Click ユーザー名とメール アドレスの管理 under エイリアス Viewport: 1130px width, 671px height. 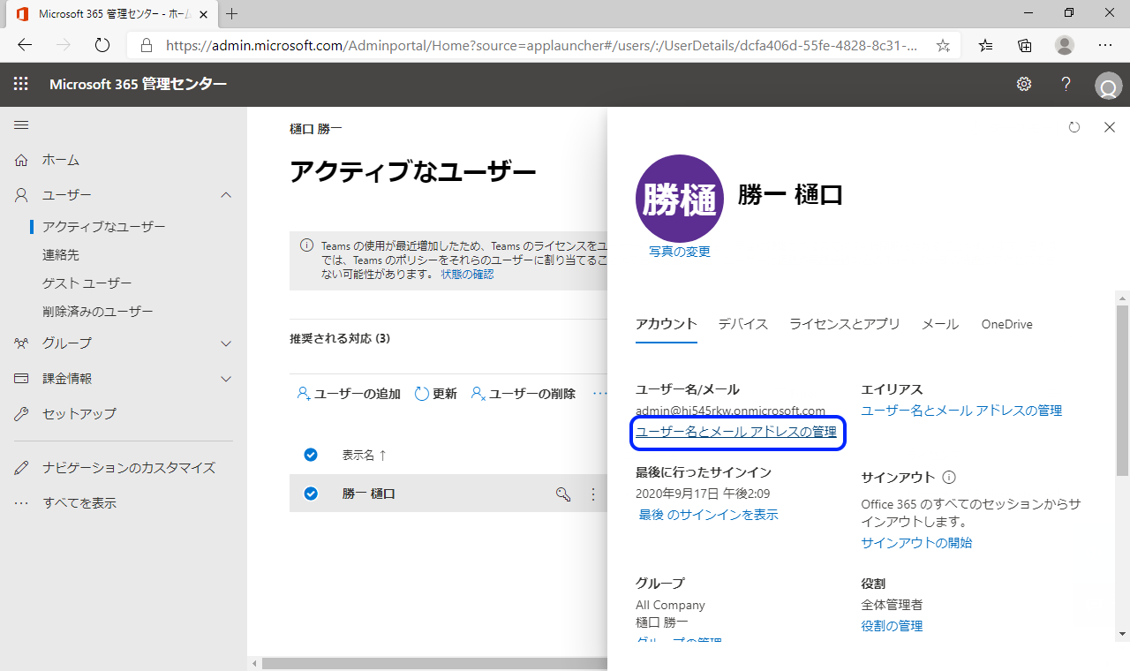click(961, 411)
